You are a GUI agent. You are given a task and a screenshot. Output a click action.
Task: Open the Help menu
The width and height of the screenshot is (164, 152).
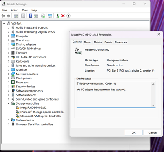[34, 10]
